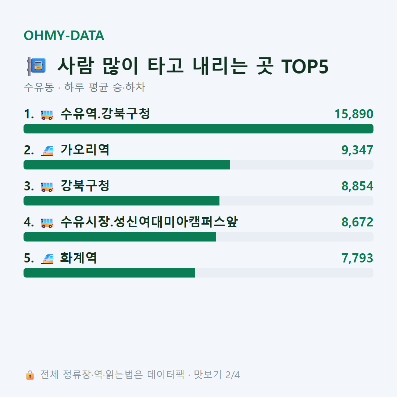Click the bus icon next to 강북구청

(x=47, y=187)
